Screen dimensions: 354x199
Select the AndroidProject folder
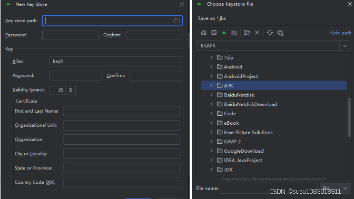(x=273, y=76)
